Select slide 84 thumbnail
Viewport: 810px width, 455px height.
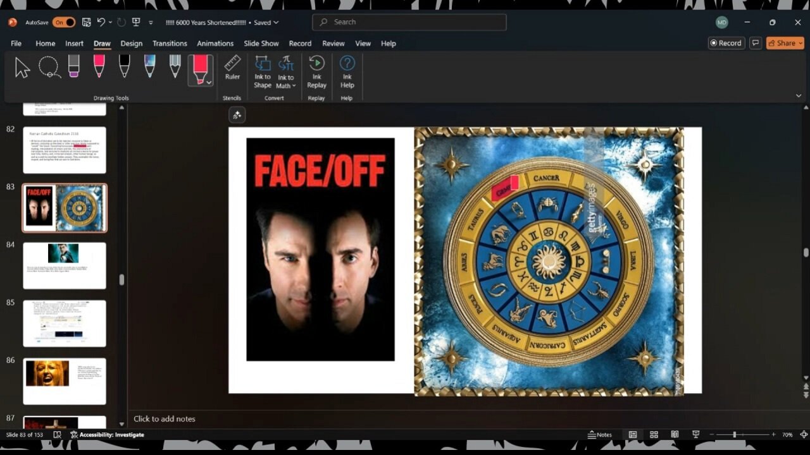click(x=65, y=265)
